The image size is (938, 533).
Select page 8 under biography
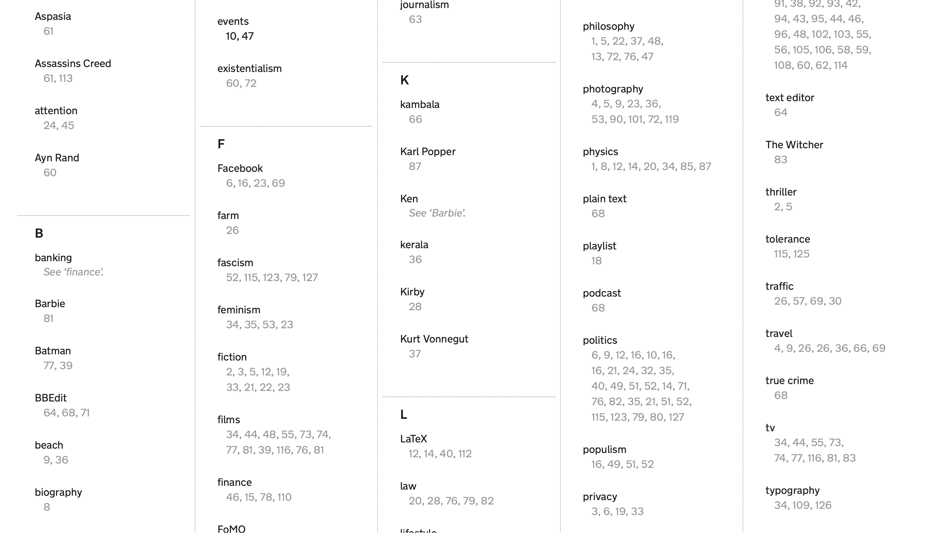(47, 507)
